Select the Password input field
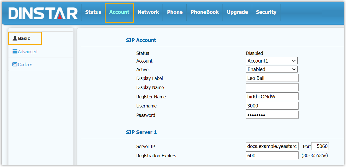 [x=272, y=115]
